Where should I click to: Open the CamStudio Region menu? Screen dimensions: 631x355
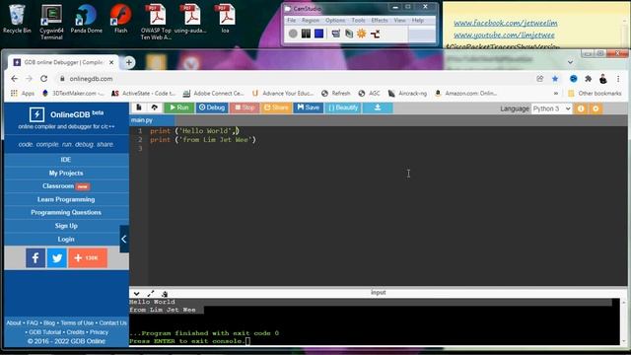coord(311,20)
